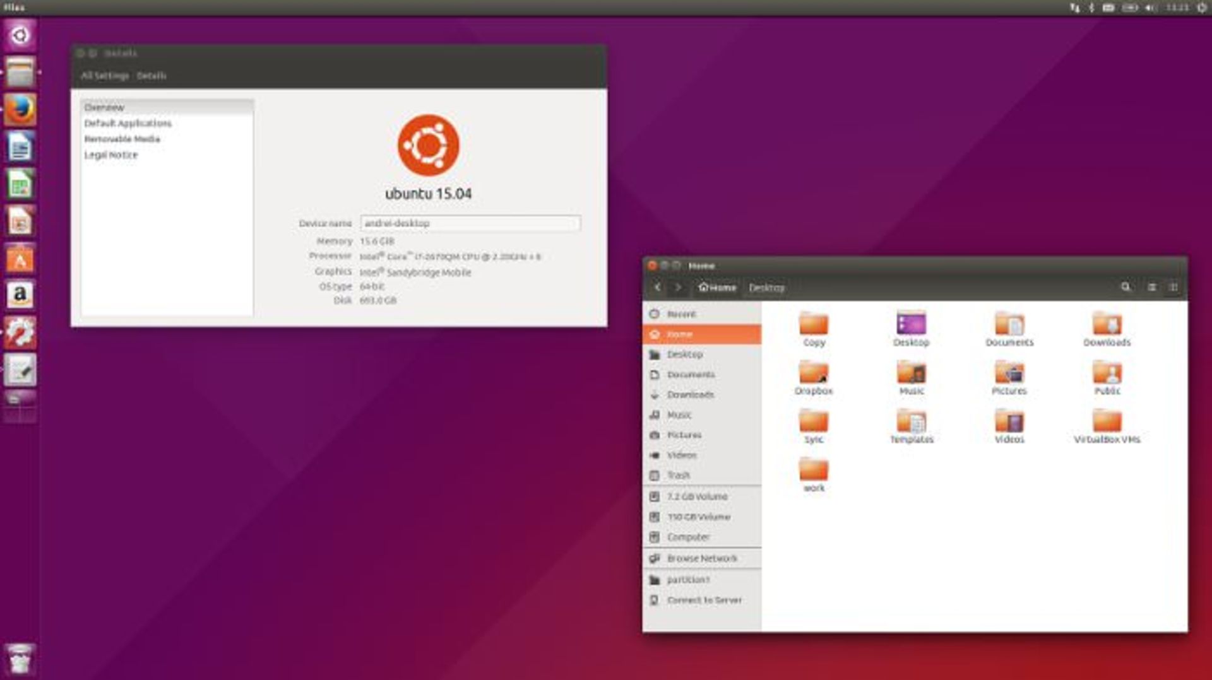The width and height of the screenshot is (1212, 680).
Task: Launch LibreOffice Writer from the dock
Action: 21,146
